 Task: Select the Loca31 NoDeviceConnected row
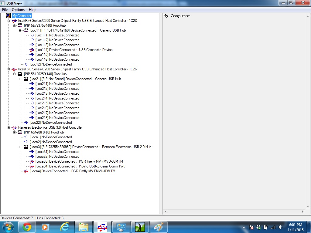[x=57, y=152]
